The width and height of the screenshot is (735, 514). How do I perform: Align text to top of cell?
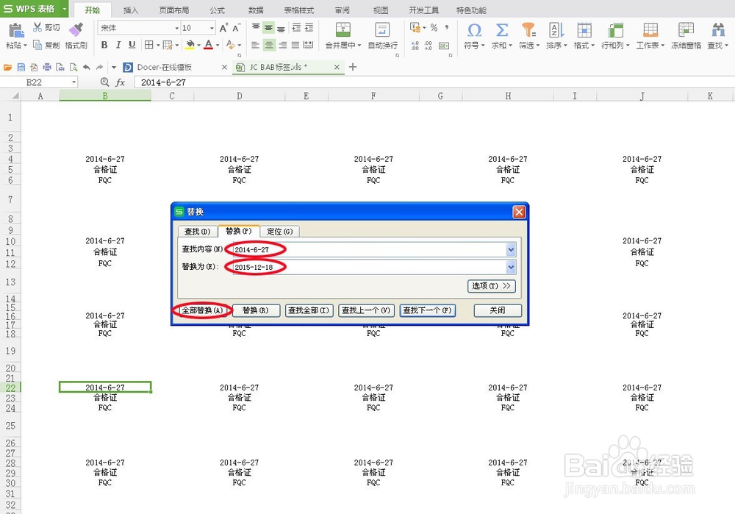[x=256, y=28]
